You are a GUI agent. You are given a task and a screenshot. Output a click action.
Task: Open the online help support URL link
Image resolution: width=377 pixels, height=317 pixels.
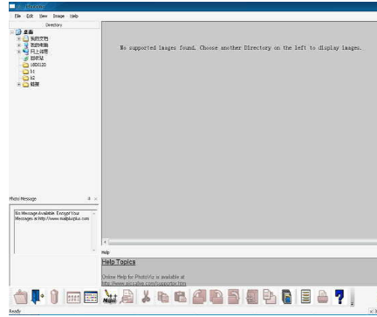tap(144, 283)
